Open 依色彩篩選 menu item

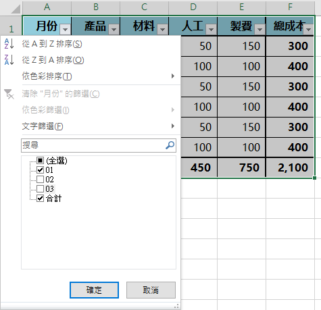(x=90, y=110)
